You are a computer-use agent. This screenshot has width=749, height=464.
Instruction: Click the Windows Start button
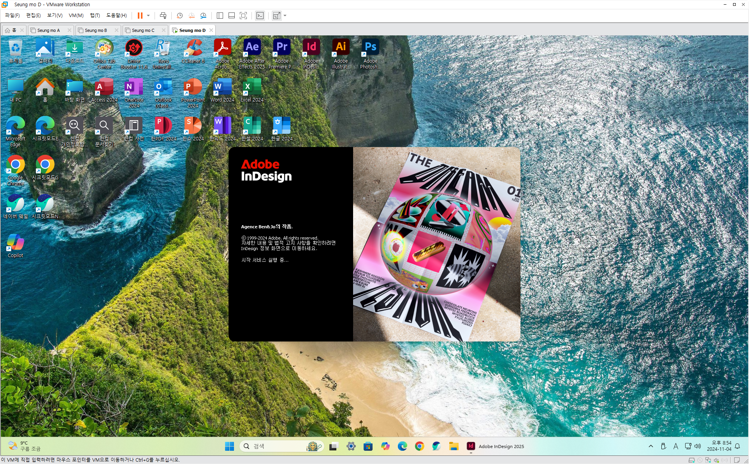pos(230,446)
